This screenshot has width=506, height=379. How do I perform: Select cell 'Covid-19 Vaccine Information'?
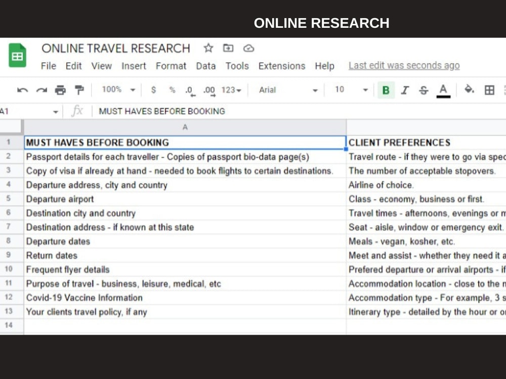(x=185, y=298)
